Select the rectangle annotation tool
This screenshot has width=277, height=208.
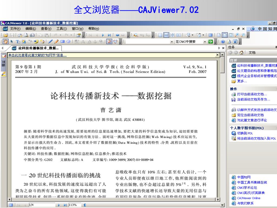(62, 41)
